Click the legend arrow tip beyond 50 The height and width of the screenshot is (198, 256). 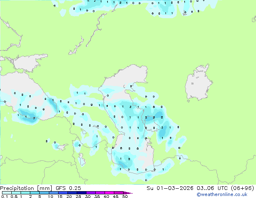(128, 193)
